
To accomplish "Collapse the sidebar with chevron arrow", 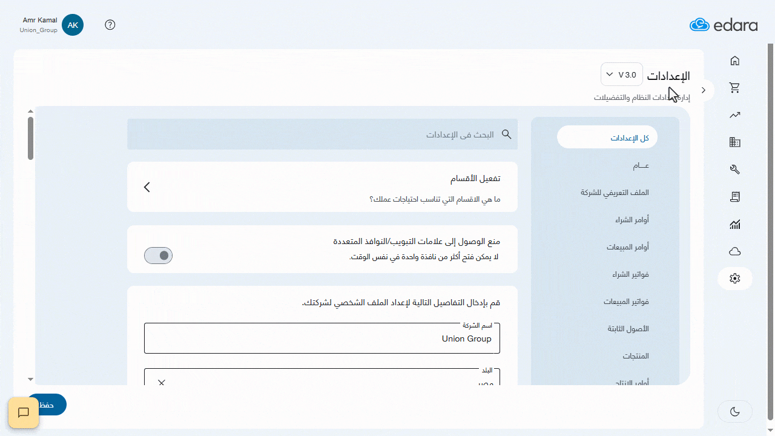I will (x=704, y=90).
